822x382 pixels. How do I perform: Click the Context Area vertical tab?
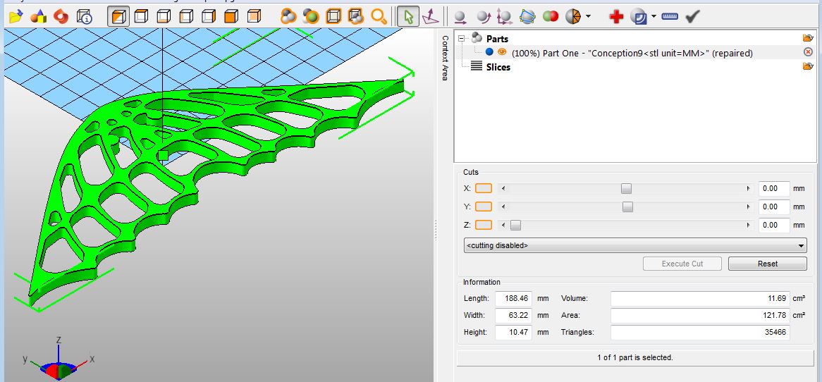(x=445, y=58)
